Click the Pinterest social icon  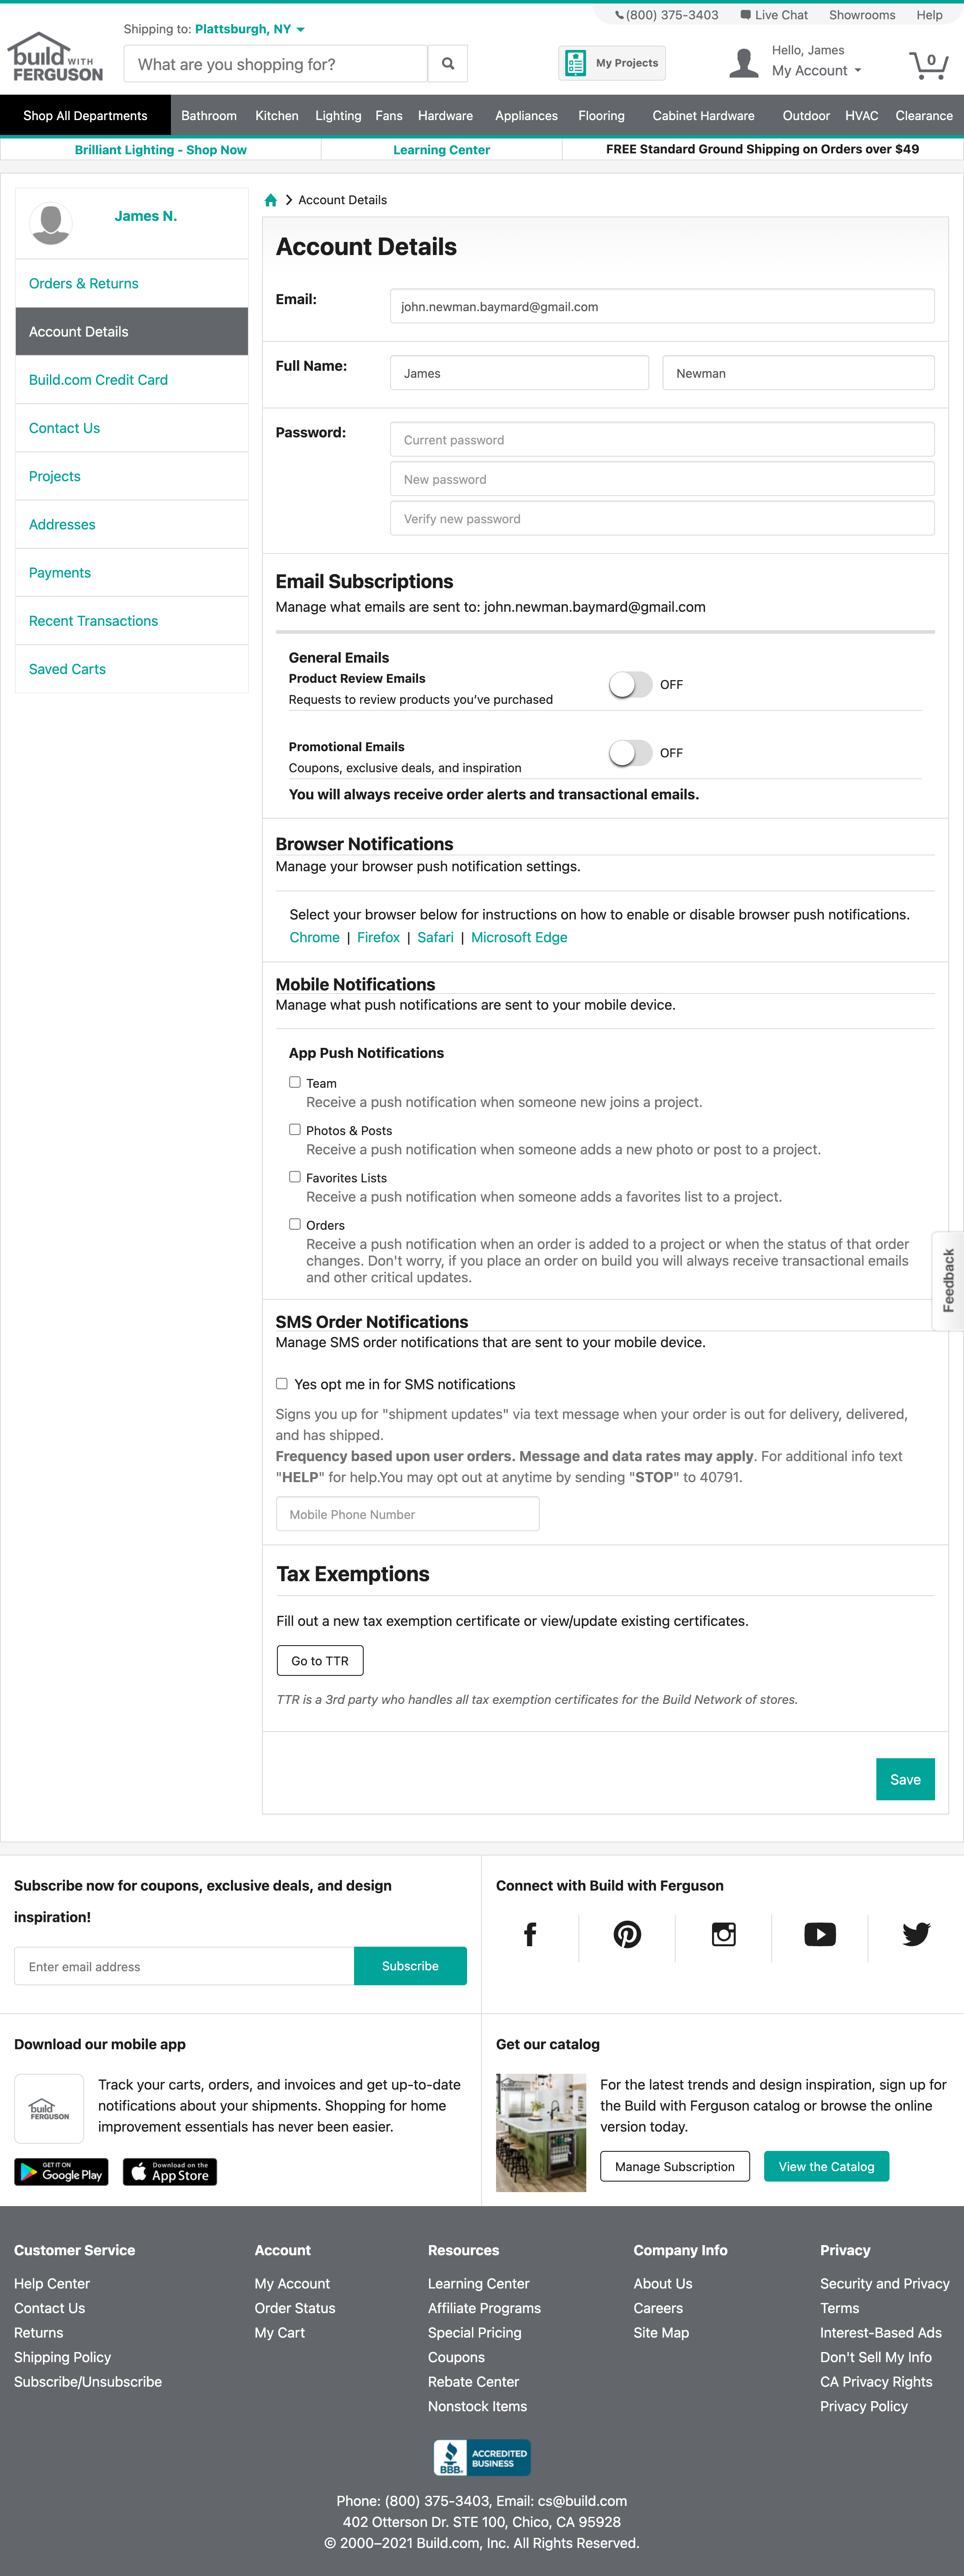click(x=626, y=1935)
